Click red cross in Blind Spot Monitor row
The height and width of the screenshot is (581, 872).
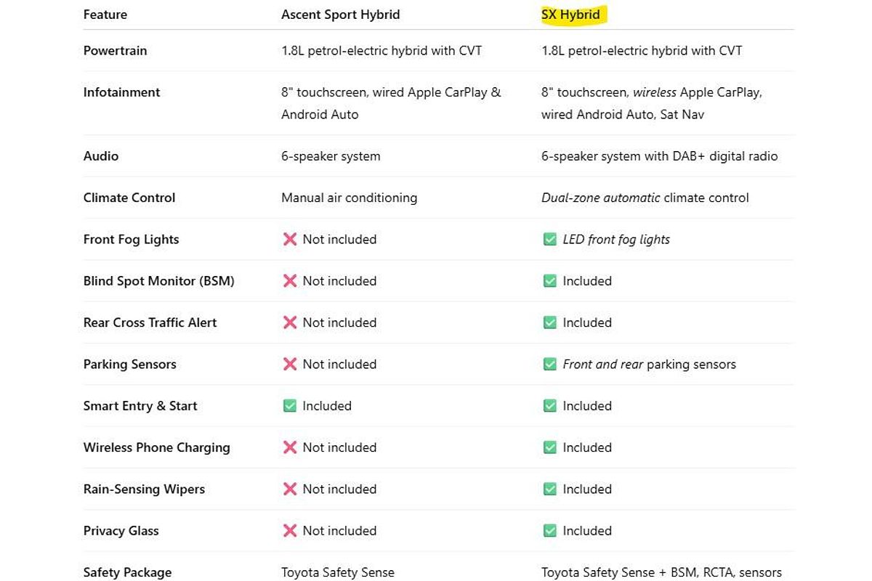[x=289, y=281]
